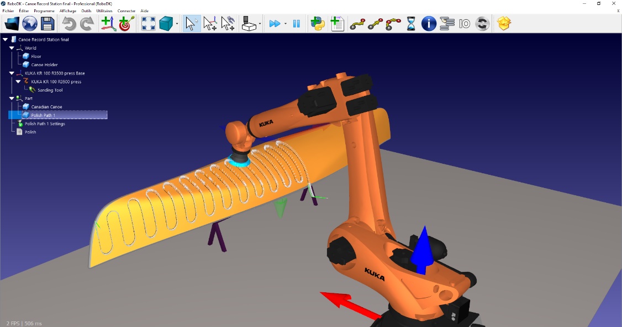The width and height of the screenshot is (622, 327).
Task: Add a new robot program
Action: [x=336, y=24]
